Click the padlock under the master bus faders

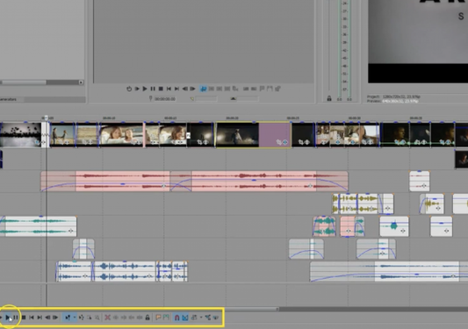(329, 98)
